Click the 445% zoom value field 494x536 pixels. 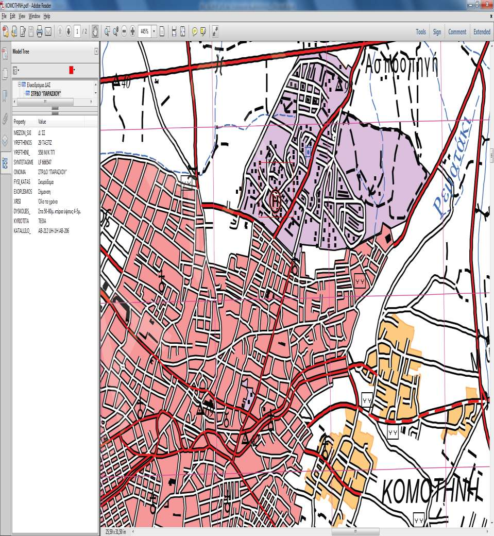click(x=145, y=32)
